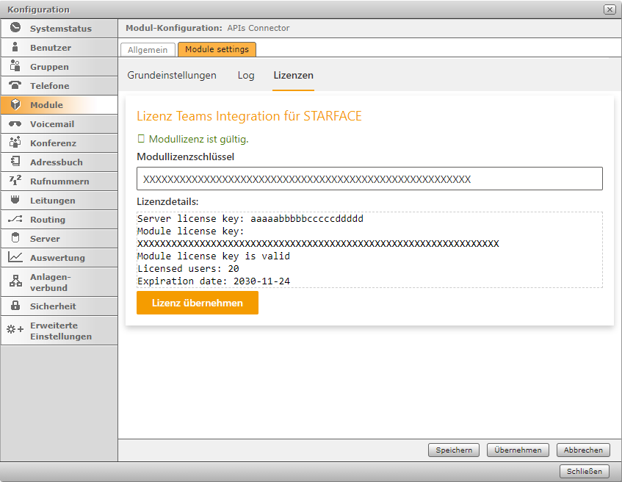Click 'Lizenz Teams Integration für STARFACE' heading
This screenshot has height=482, width=622.
[249, 116]
